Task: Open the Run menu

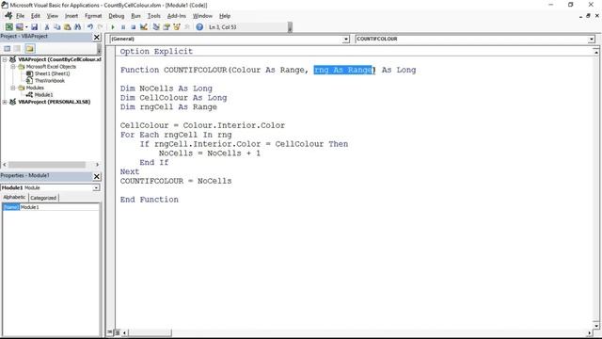Action: click(135, 16)
